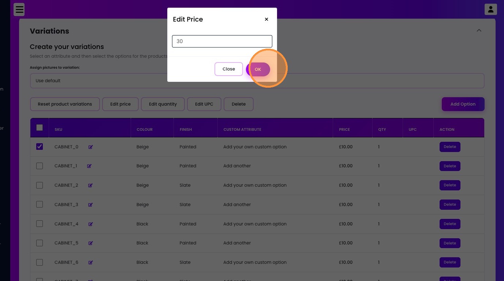504x281 pixels.
Task: Click the price input field
Action: click(x=222, y=41)
